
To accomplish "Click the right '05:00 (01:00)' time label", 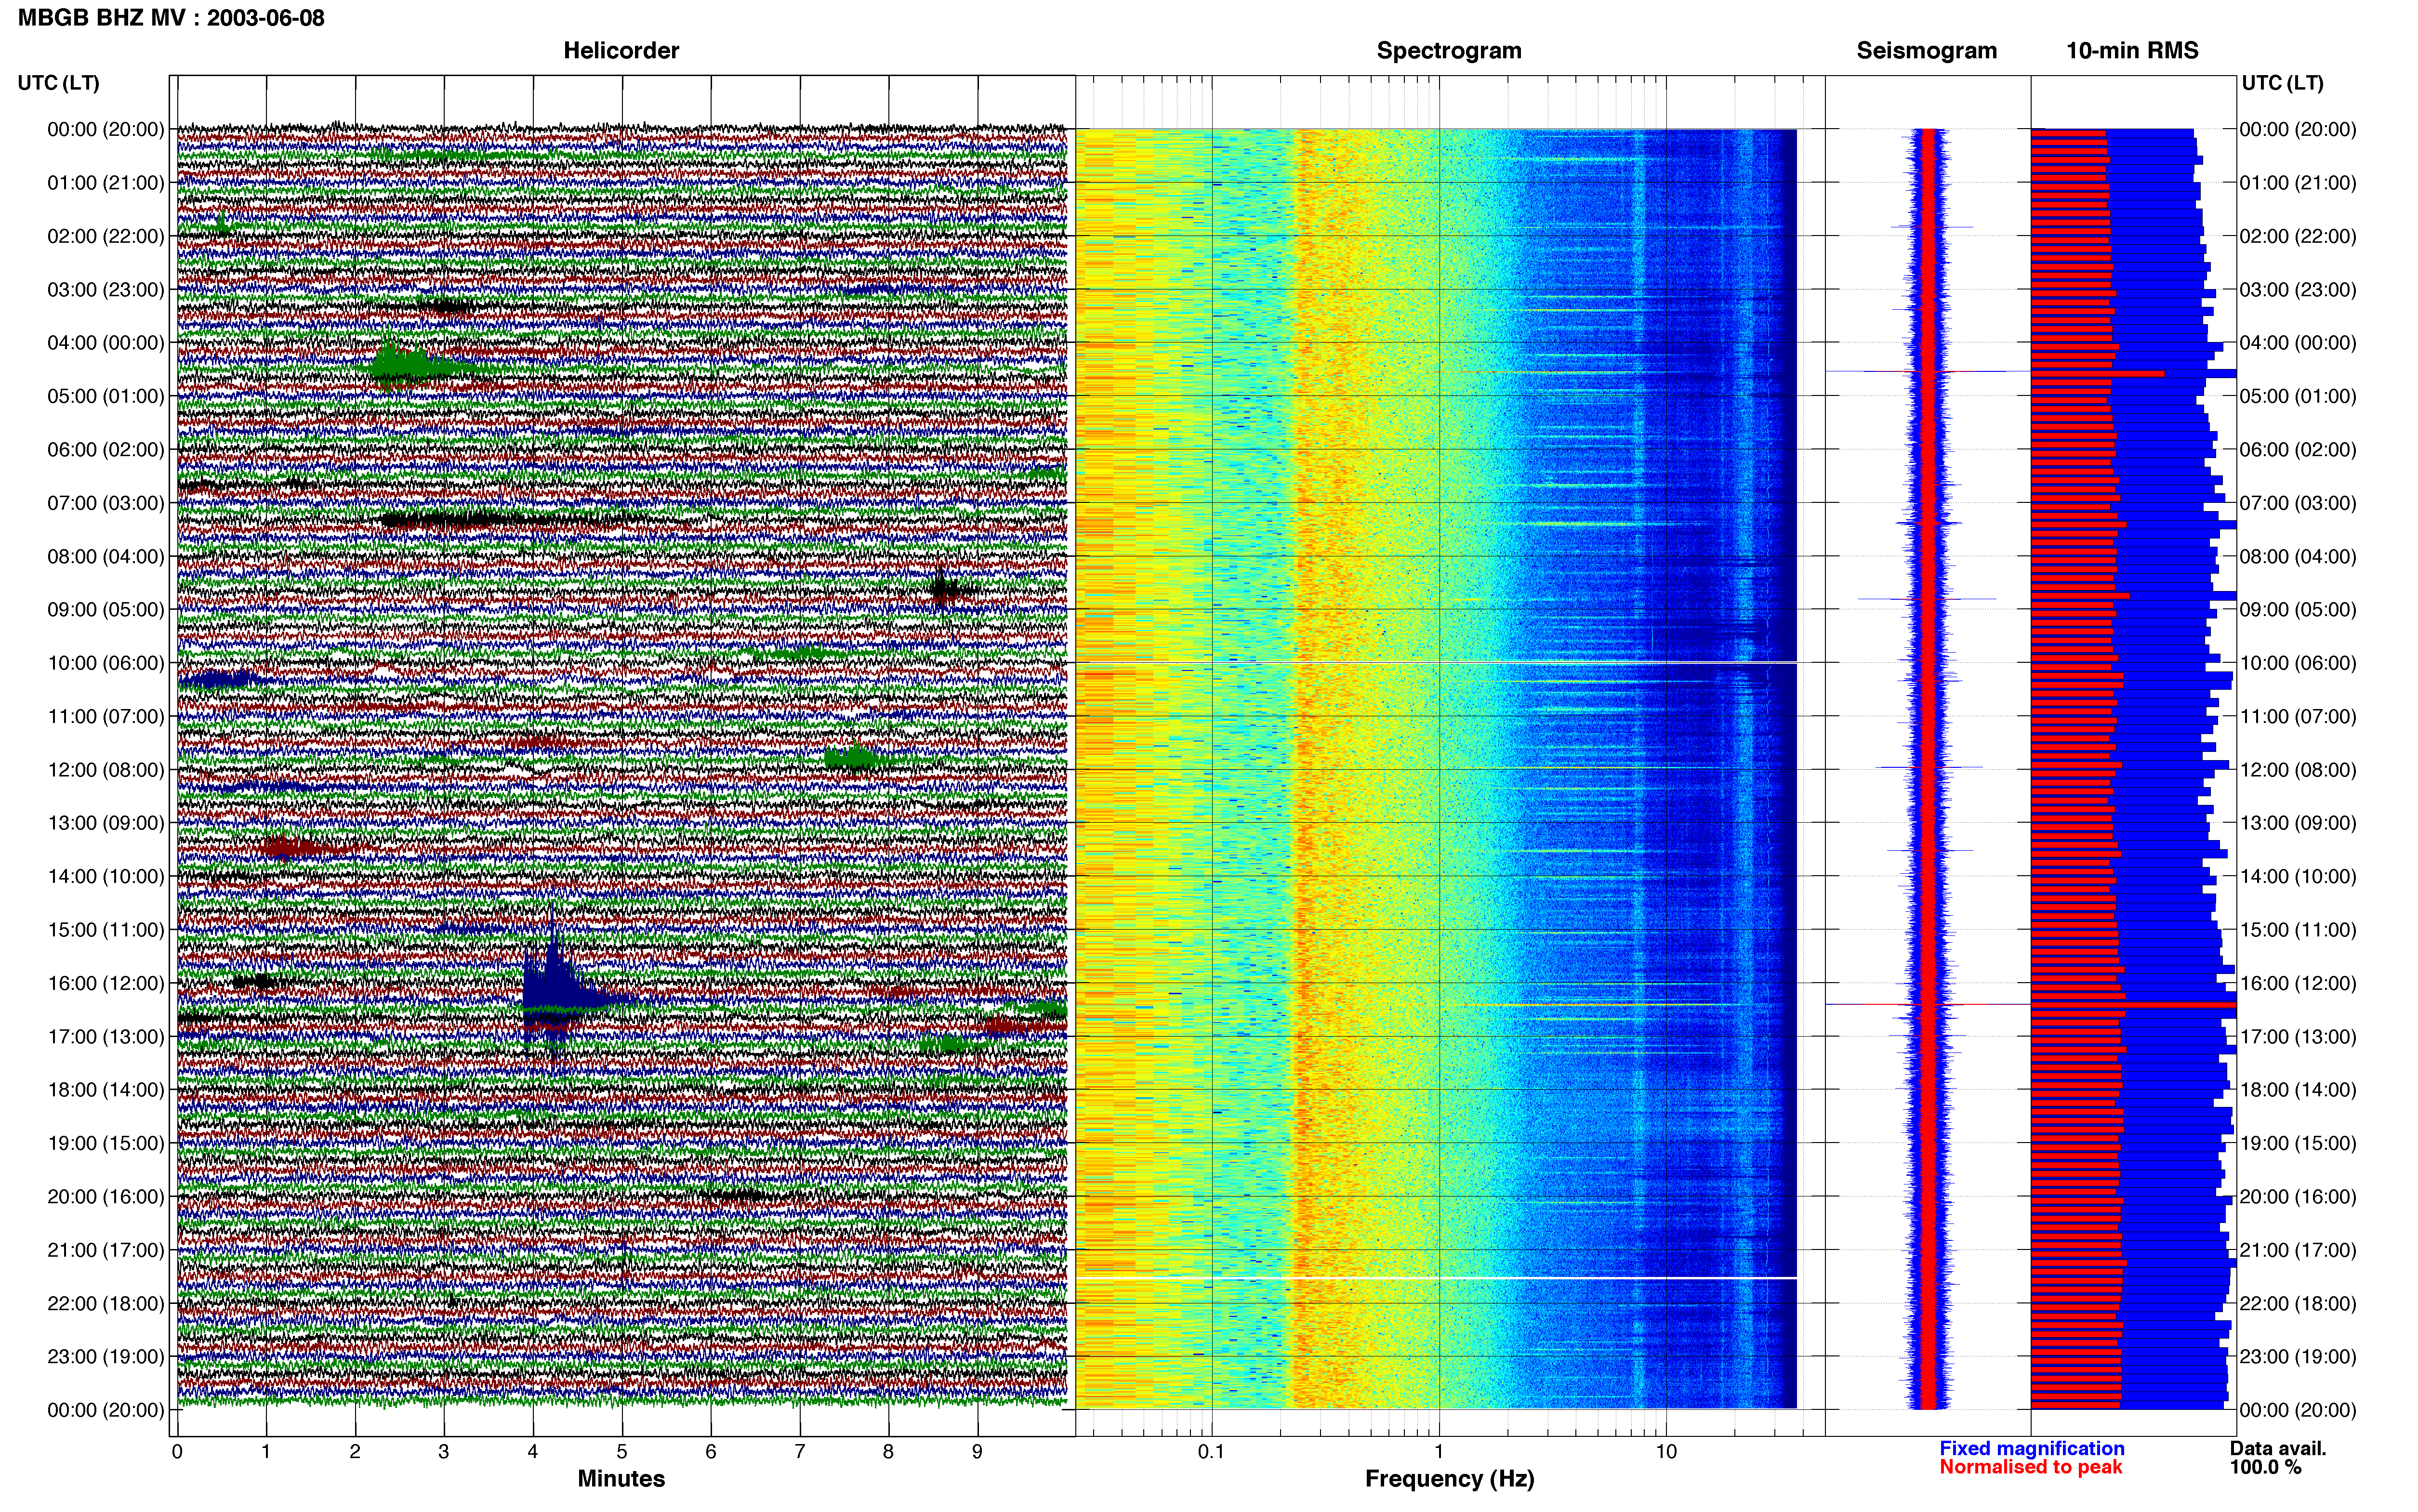I will point(2298,396).
